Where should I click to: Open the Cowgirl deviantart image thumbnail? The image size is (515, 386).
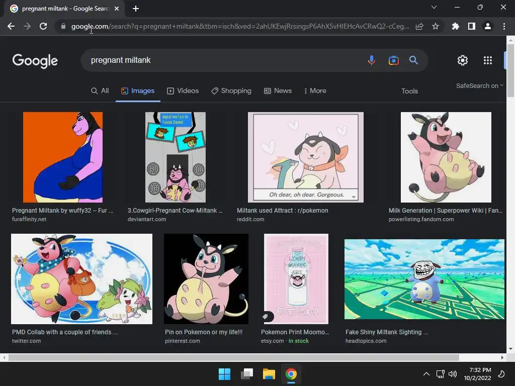pyautogui.click(x=176, y=157)
